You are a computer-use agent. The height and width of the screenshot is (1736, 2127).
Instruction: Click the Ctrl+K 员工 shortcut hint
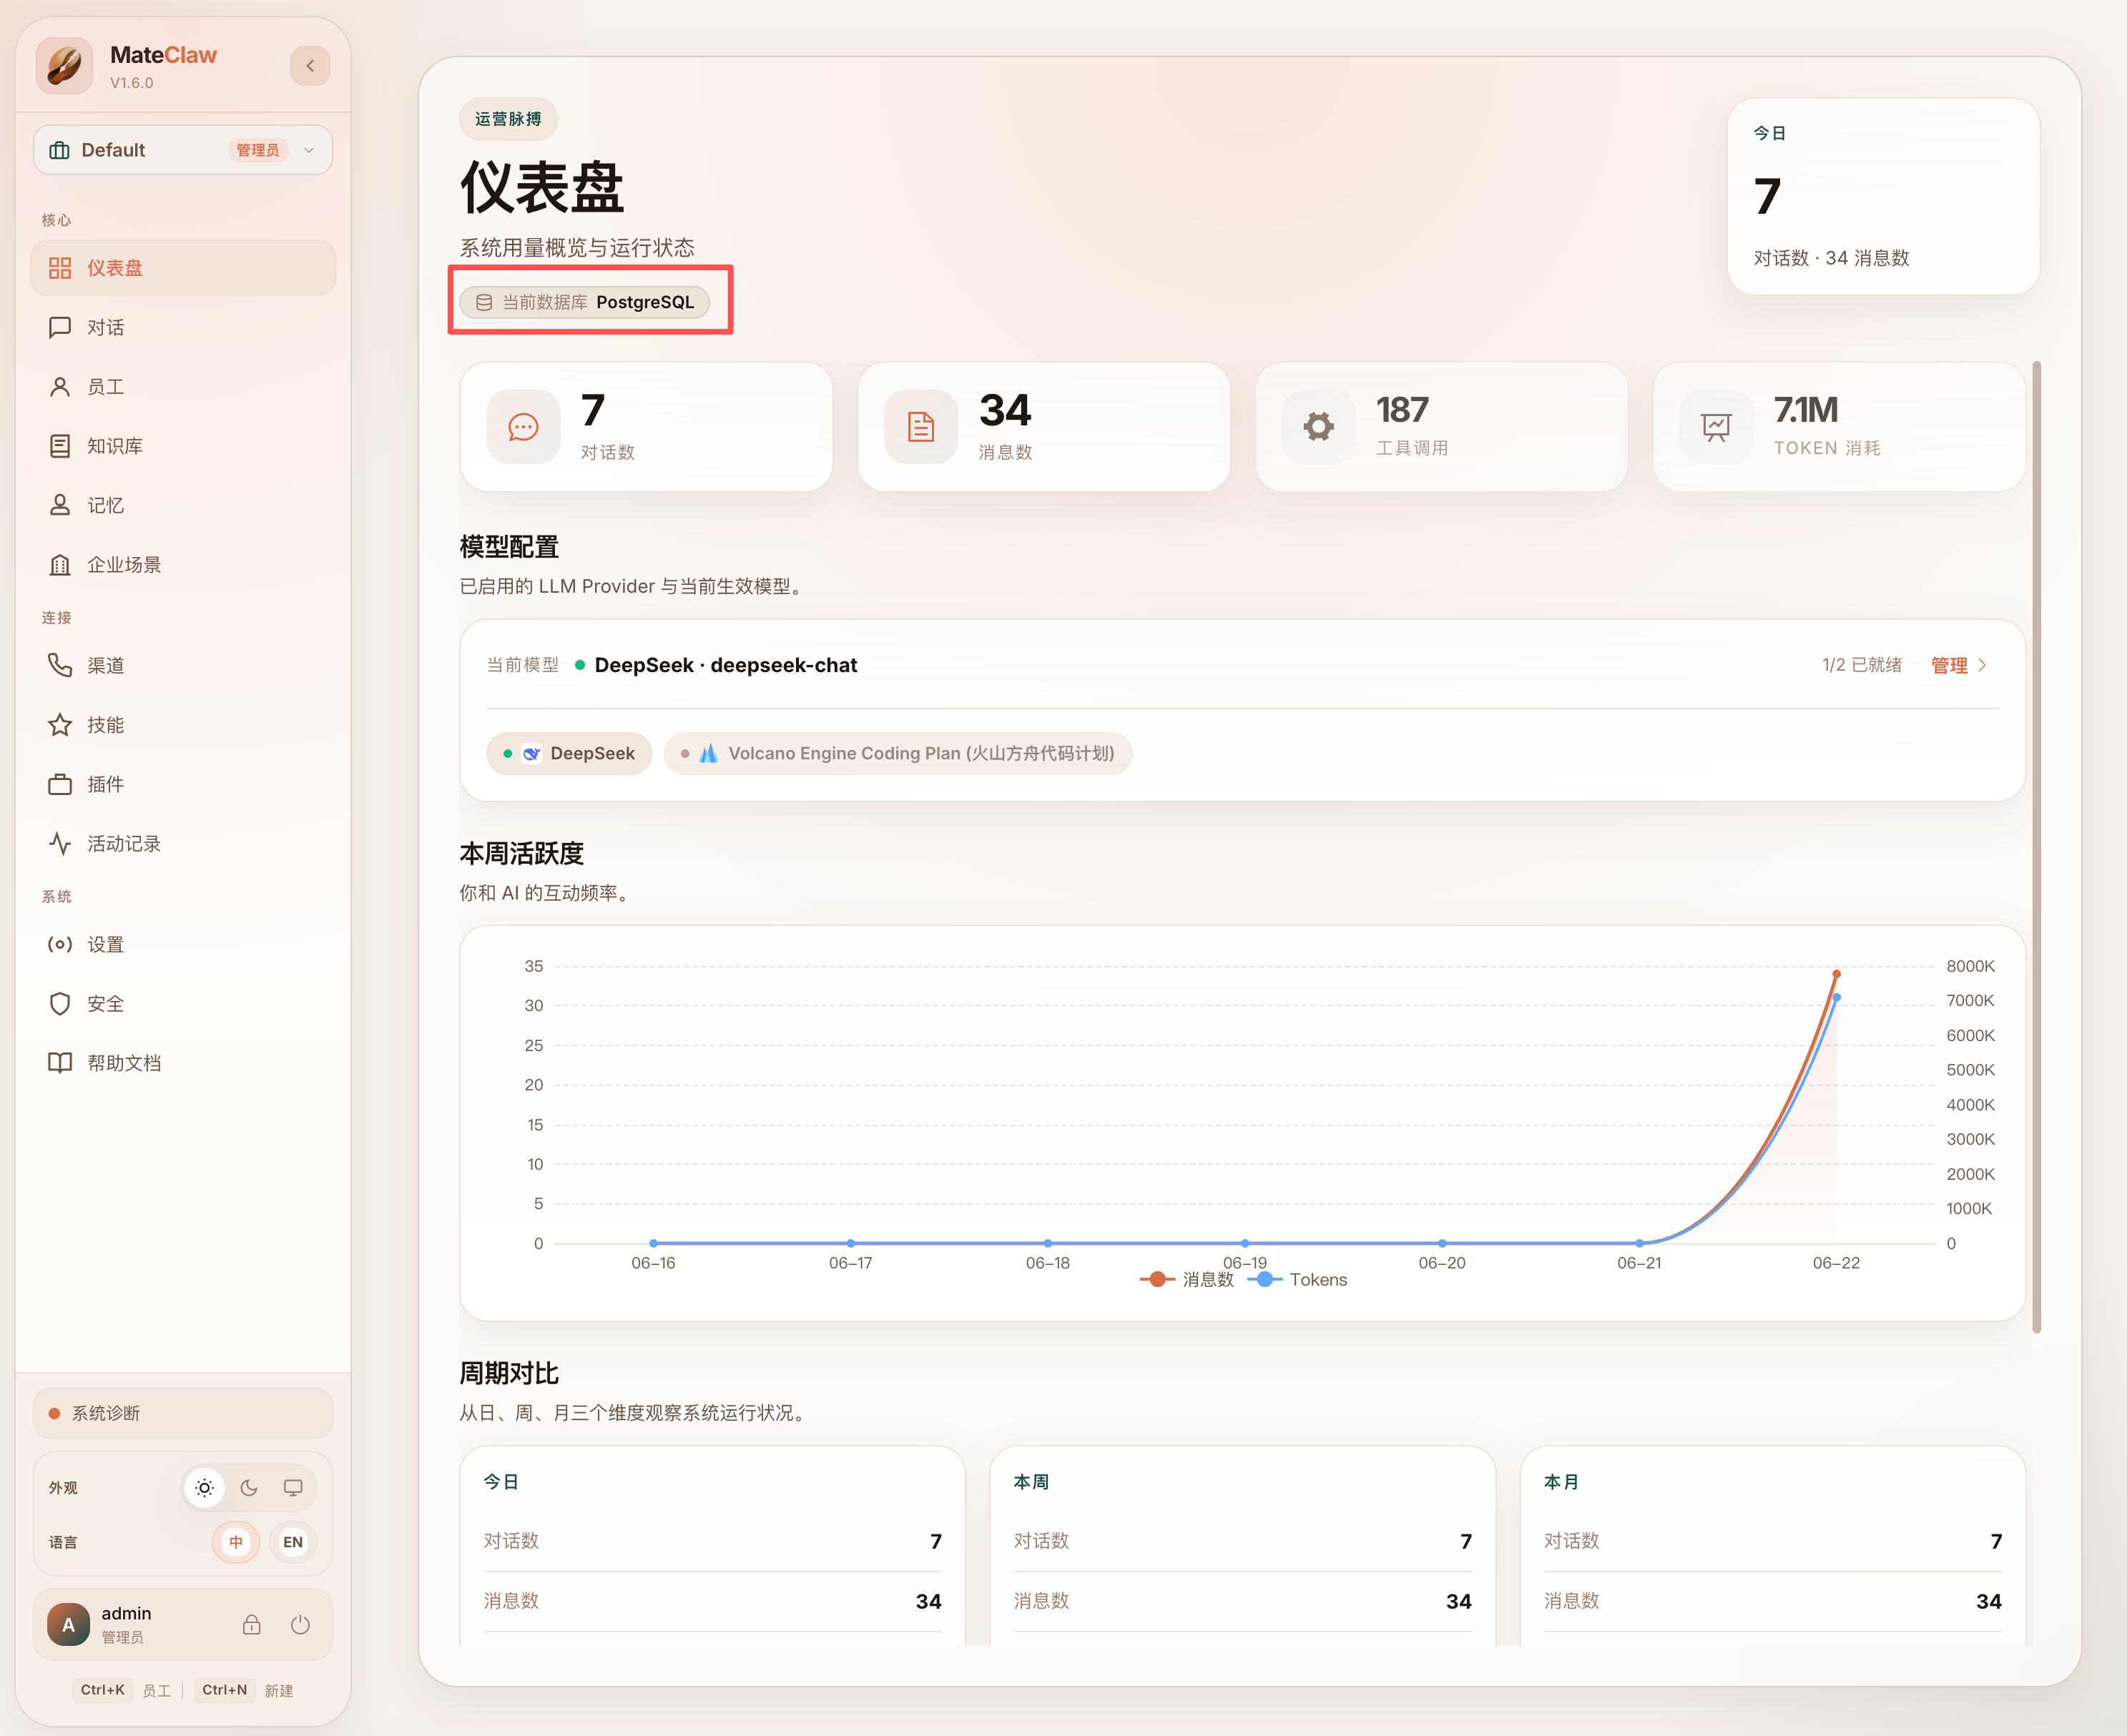point(124,1690)
